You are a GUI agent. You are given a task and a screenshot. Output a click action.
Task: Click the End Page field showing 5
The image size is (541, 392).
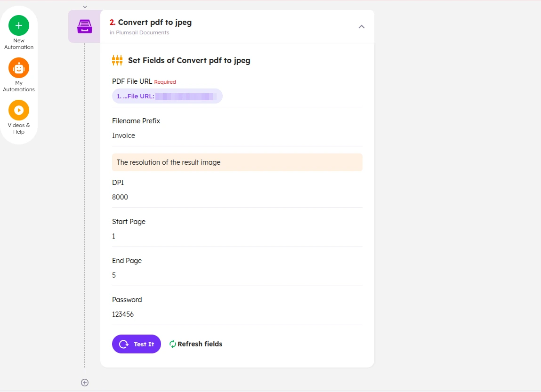click(x=237, y=275)
